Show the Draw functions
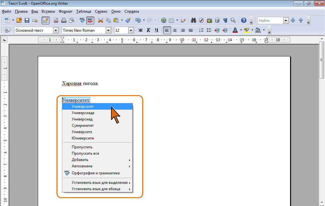Viewport: 325px width, 206px height. click(183, 20)
